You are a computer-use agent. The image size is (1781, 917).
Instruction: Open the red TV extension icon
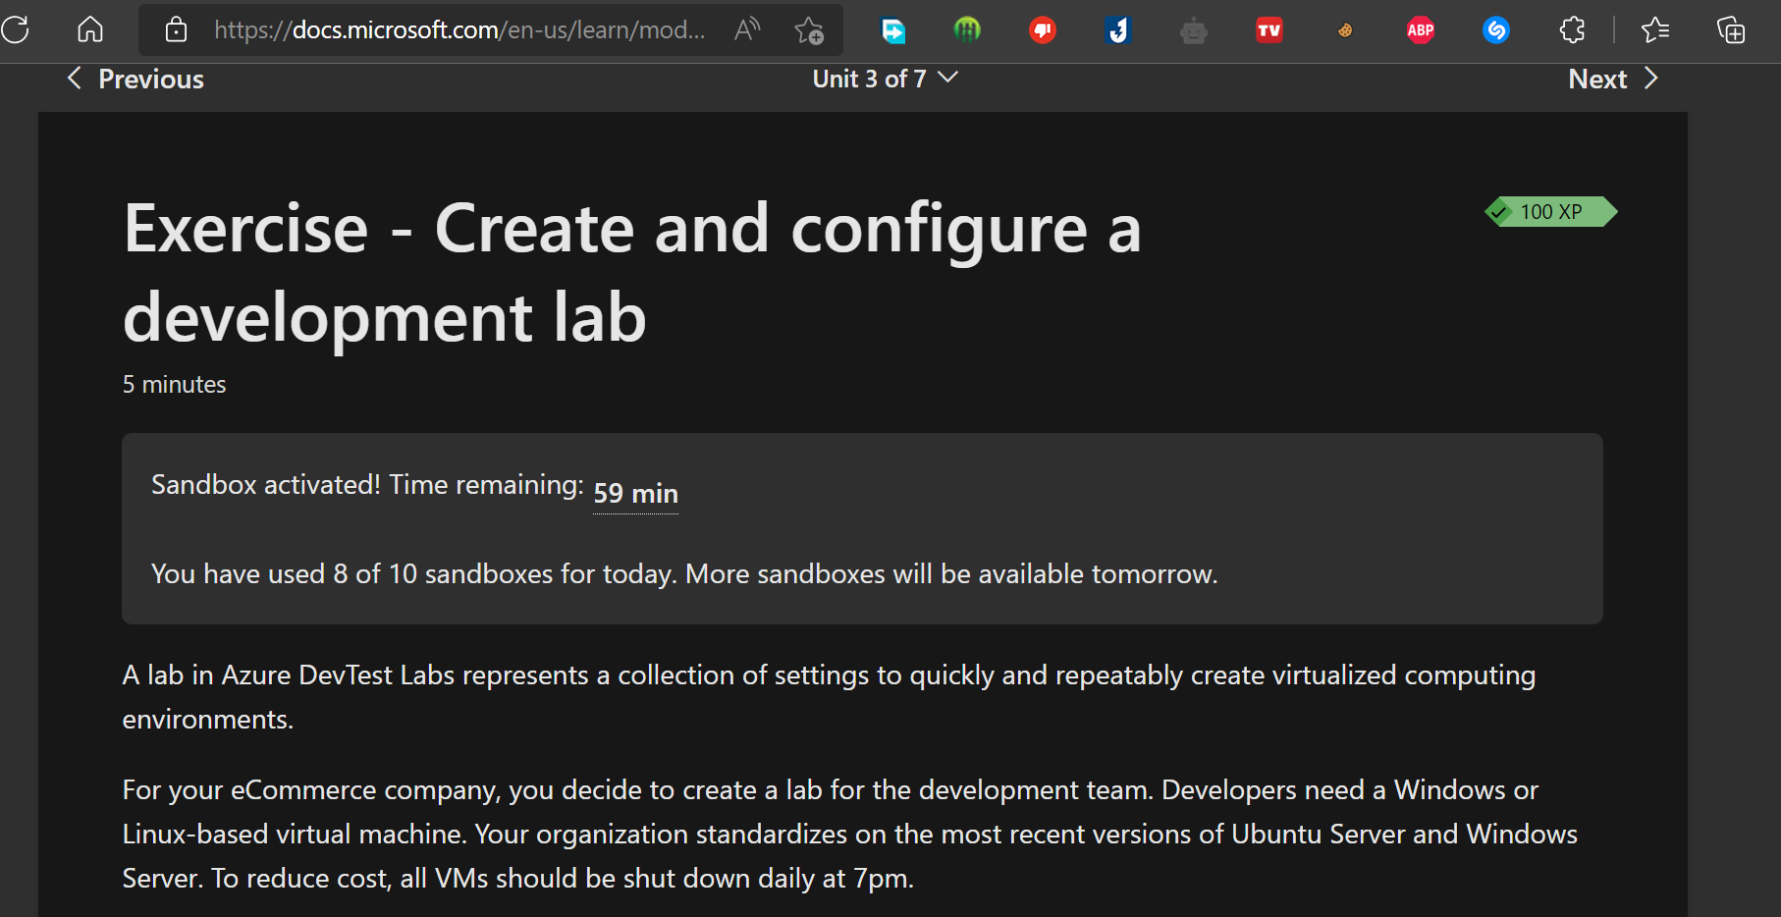click(1269, 30)
